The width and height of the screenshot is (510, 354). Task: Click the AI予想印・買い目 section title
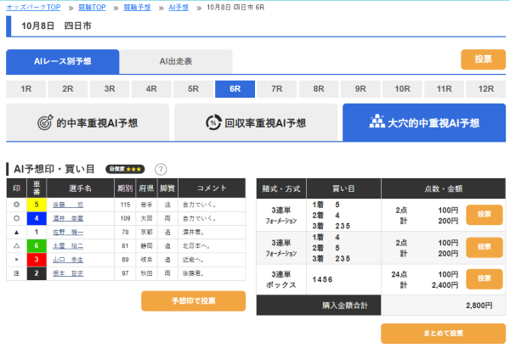(x=54, y=169)
